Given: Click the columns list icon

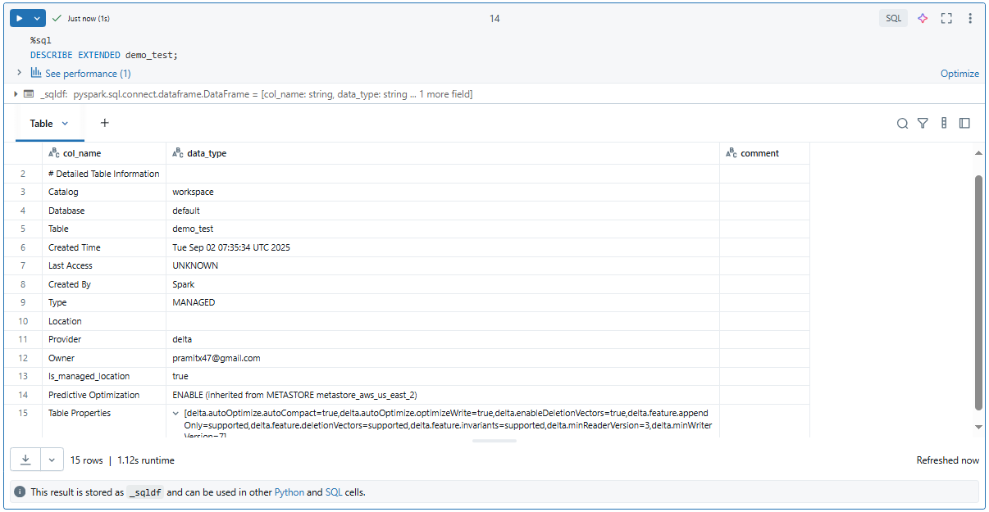Looking at the screenshot, I should pyautogui.click(x=944, y=123).
